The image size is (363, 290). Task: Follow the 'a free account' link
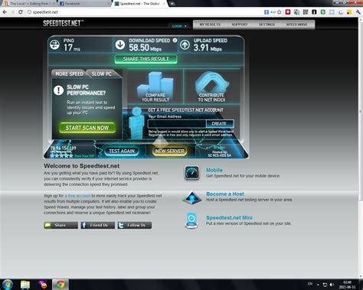click(77, 196)
